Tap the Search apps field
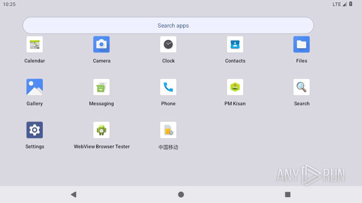 [x=168, y=25]
